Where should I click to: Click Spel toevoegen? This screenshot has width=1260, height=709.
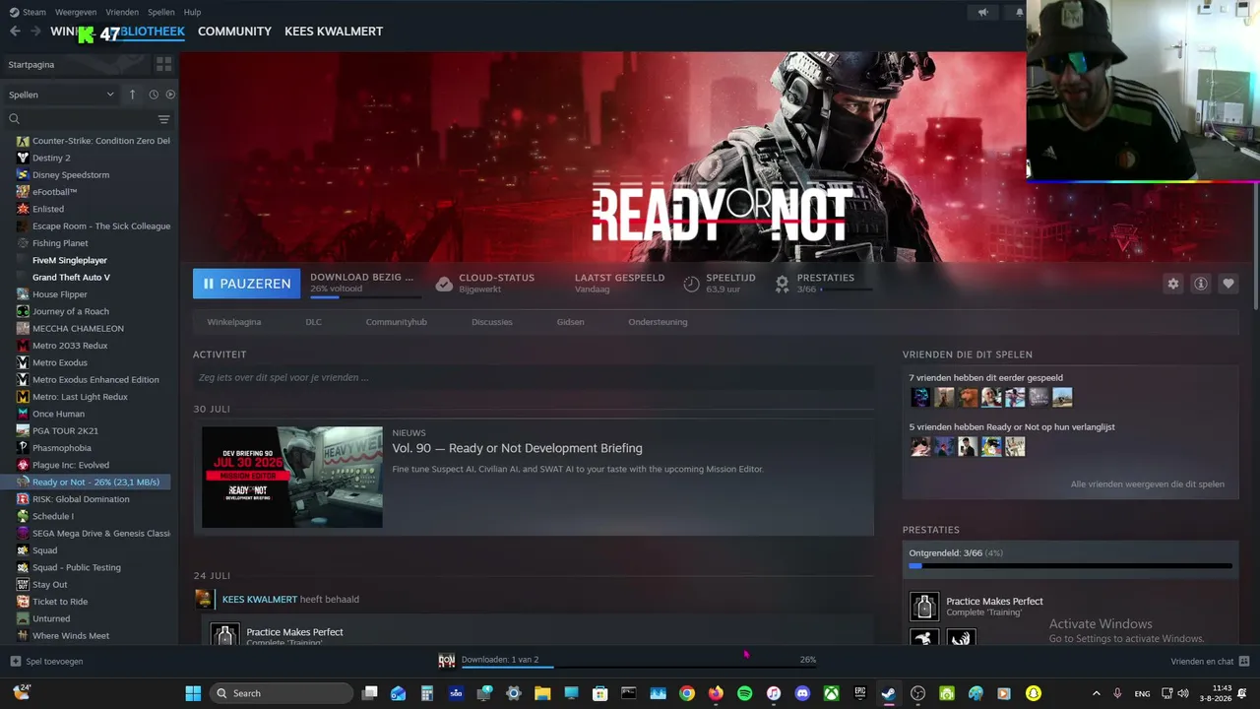[x=46, y=662]
